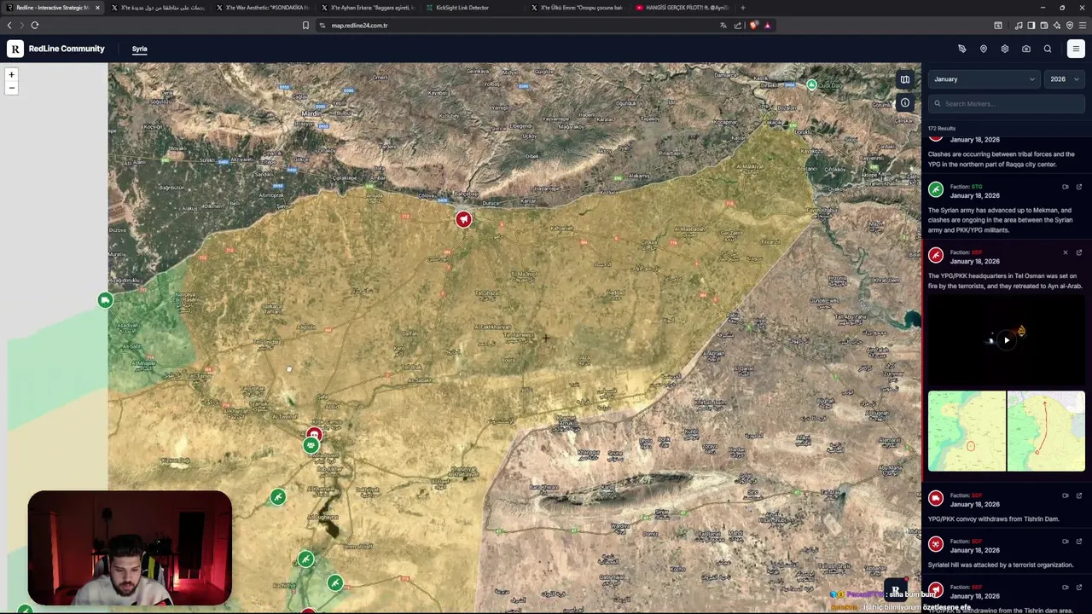The image size is (1092, 614).
Task: Select text 'Syriatel hill was attacked by a terrorist organization.'
Action: pyautogui.click(x=1000, y=565)
